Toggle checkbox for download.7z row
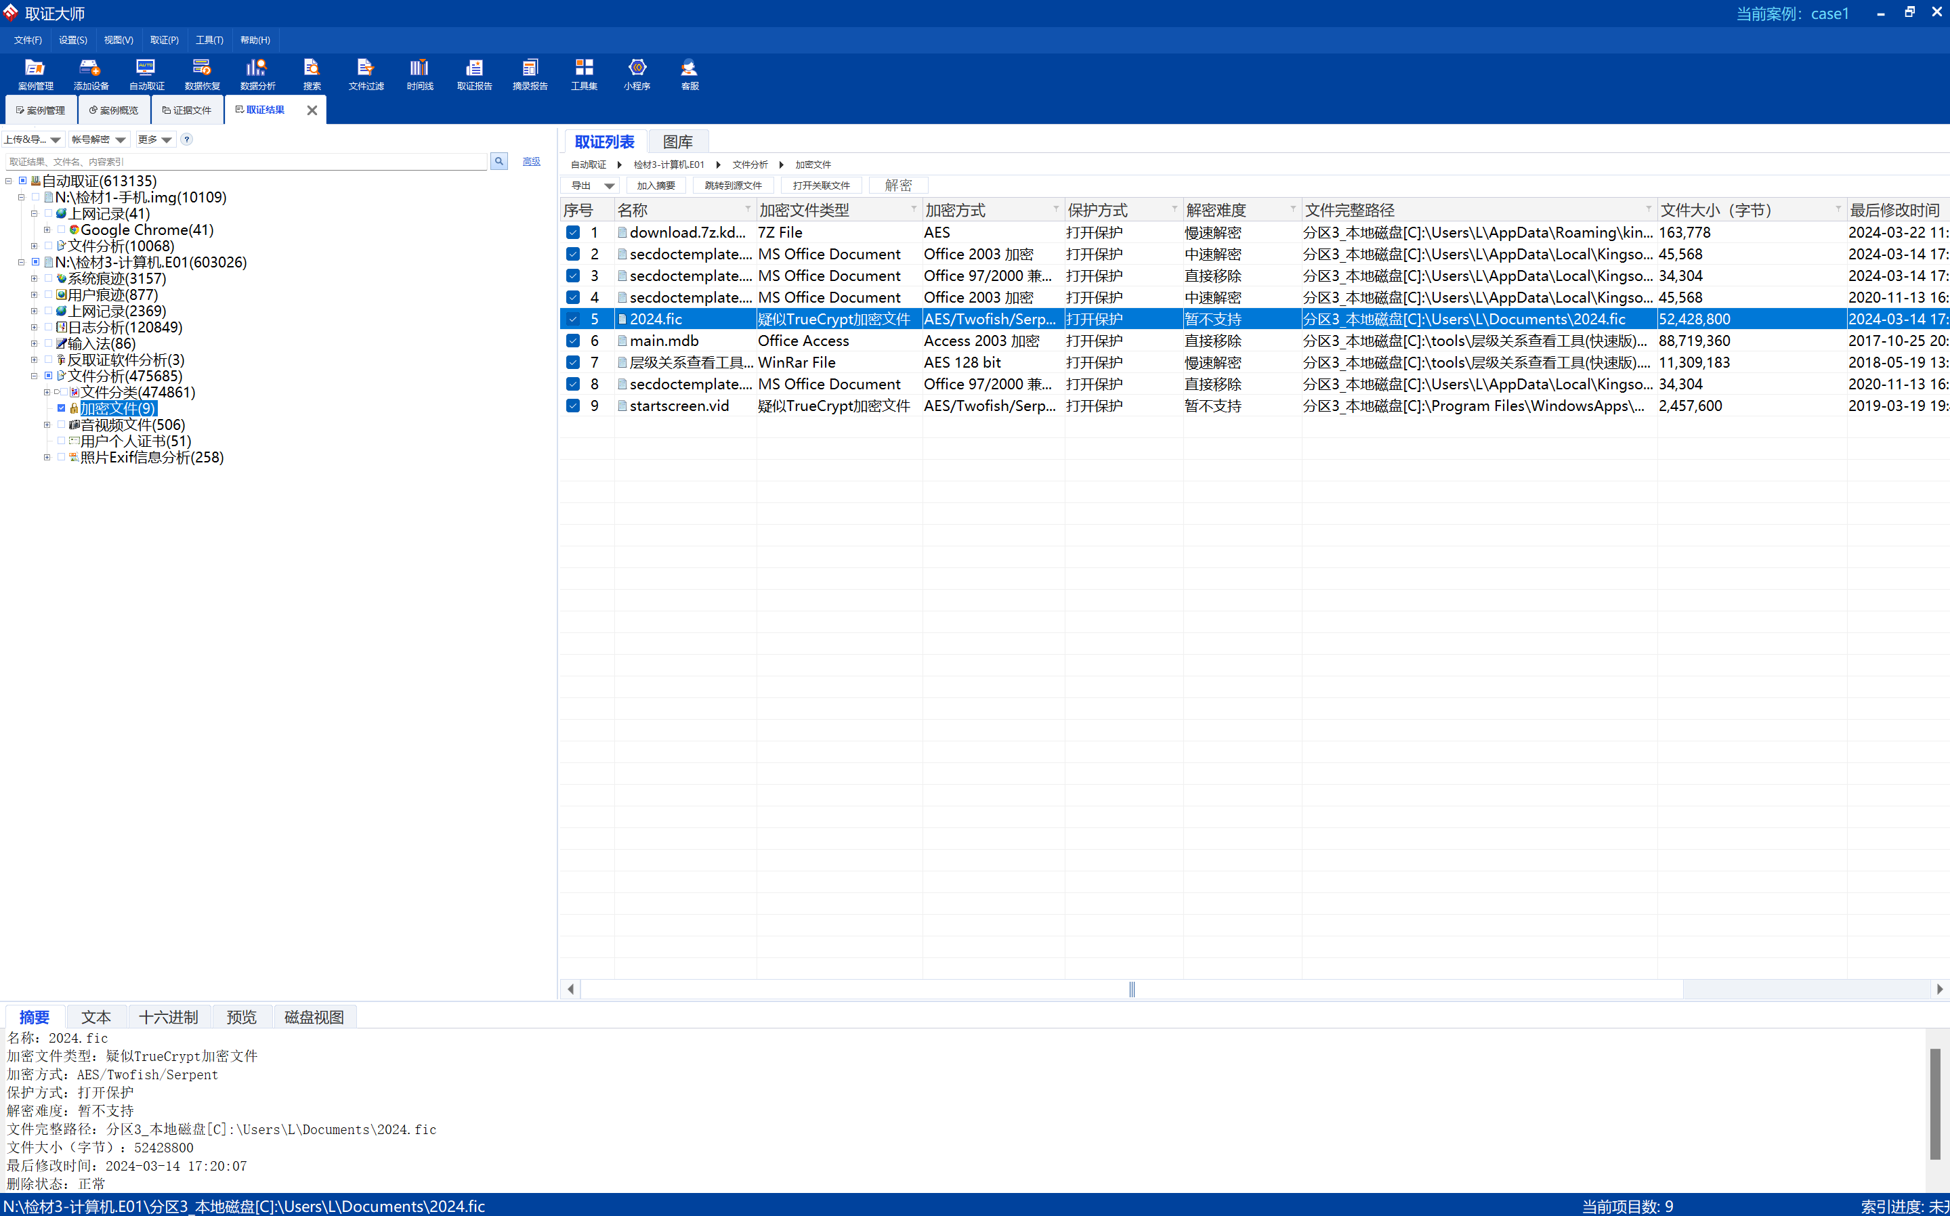 pos(573,232)
